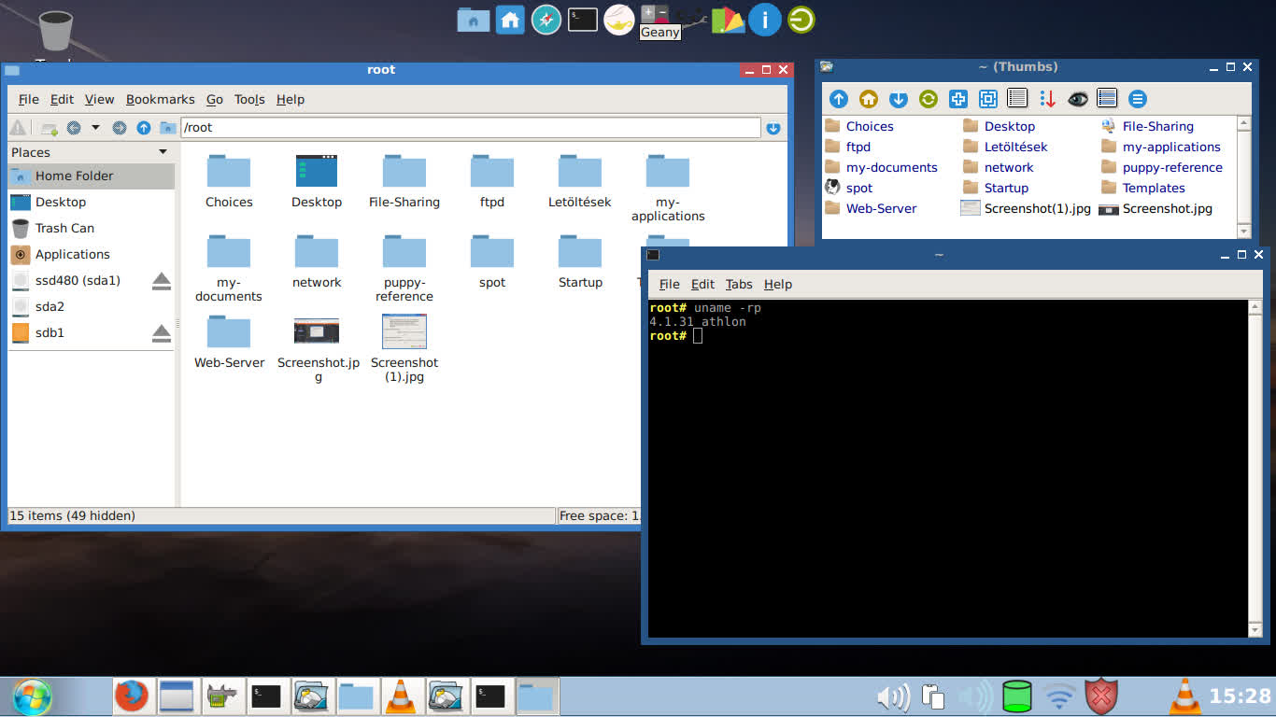
Task: Open File menu in root window
Action: click(29, 99)
